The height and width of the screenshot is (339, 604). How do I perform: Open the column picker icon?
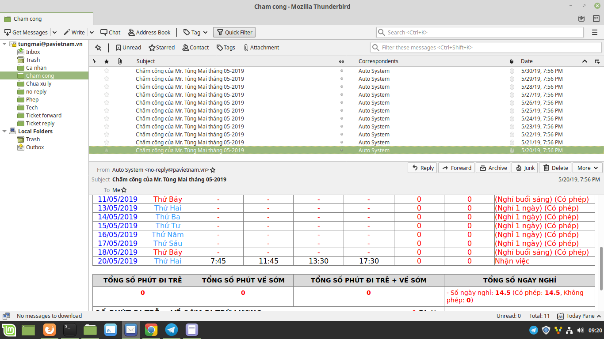(597, 61)
